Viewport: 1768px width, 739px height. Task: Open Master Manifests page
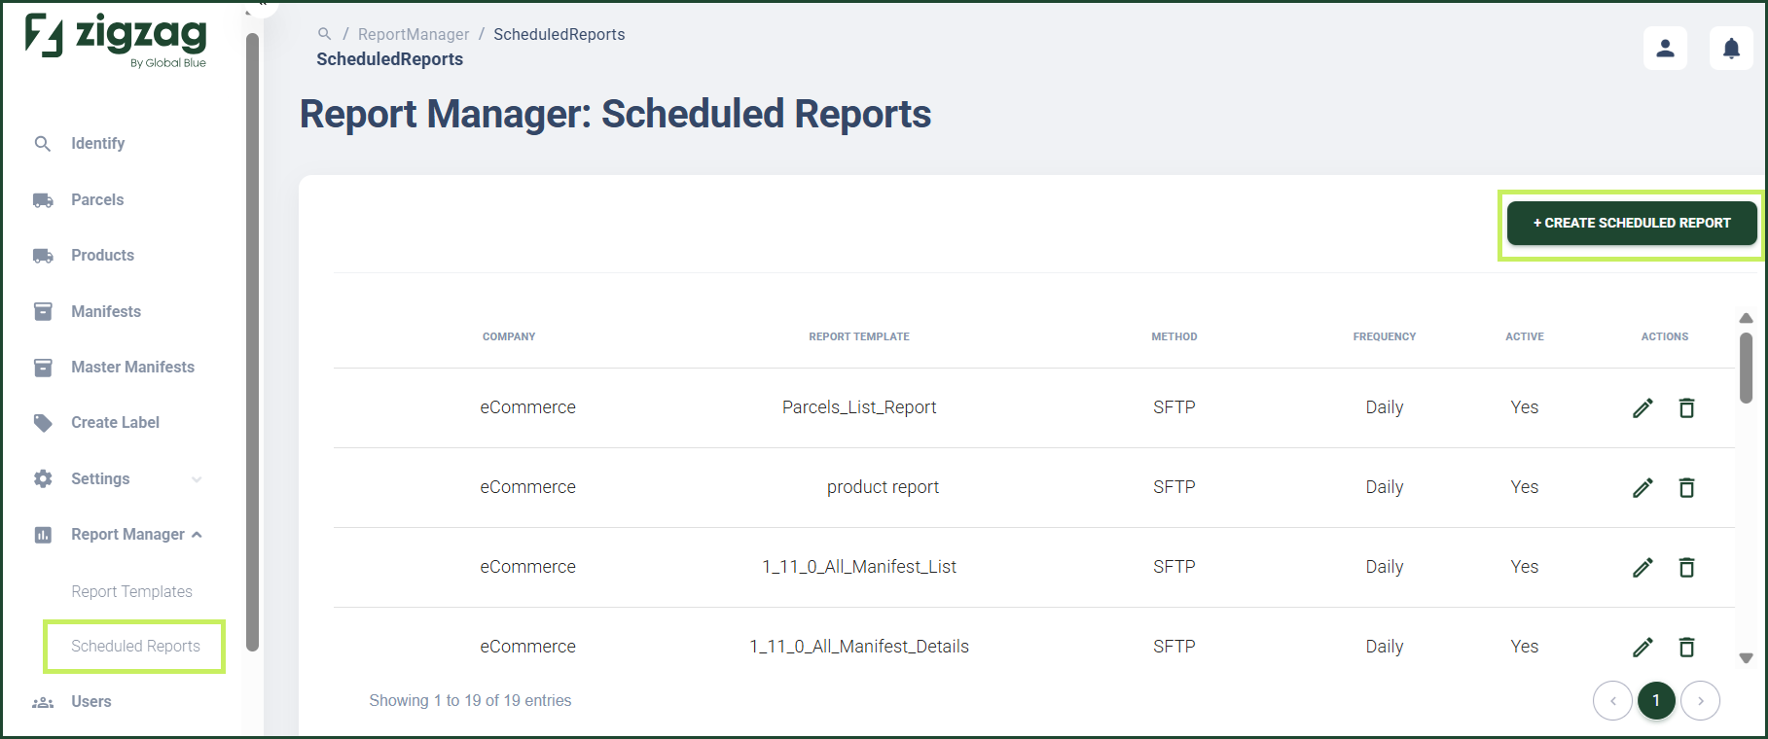point(132,367)
